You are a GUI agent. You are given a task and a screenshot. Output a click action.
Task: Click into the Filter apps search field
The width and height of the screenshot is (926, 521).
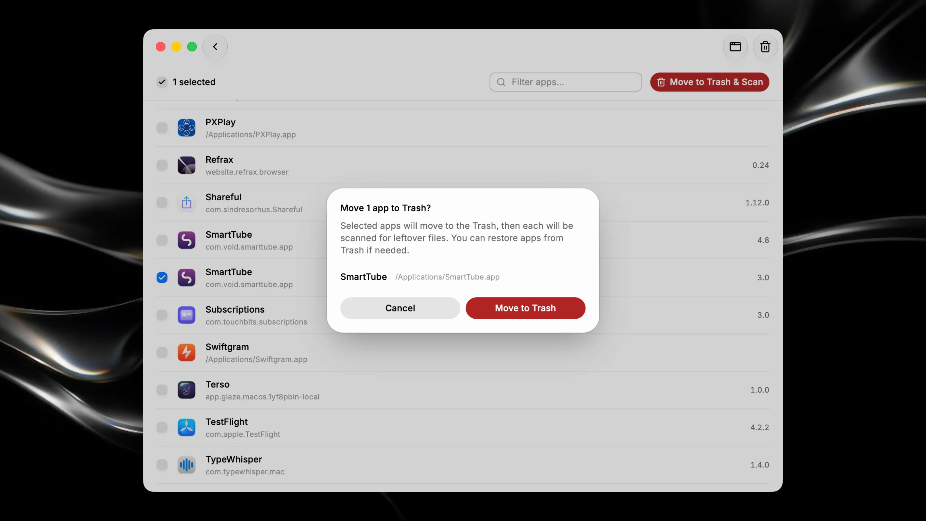[x=565, y=82]
